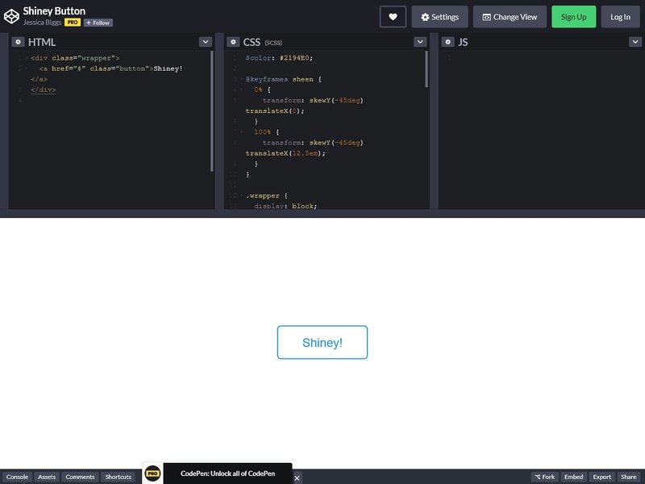Click the $color: #2194E0 line
This screenshot has height=484, width=645.
(279, 58)
